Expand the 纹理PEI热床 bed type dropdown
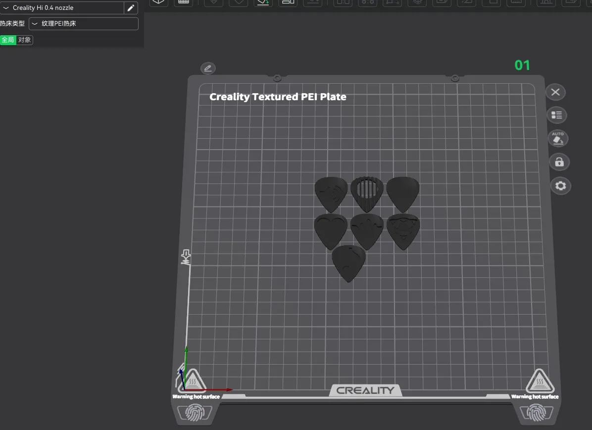Viewport: 592px width, 430px height. click(x=84, y=24)
